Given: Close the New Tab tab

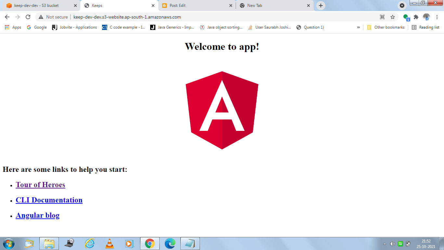Looking at the screenshot, I should [x=308, y=6].
